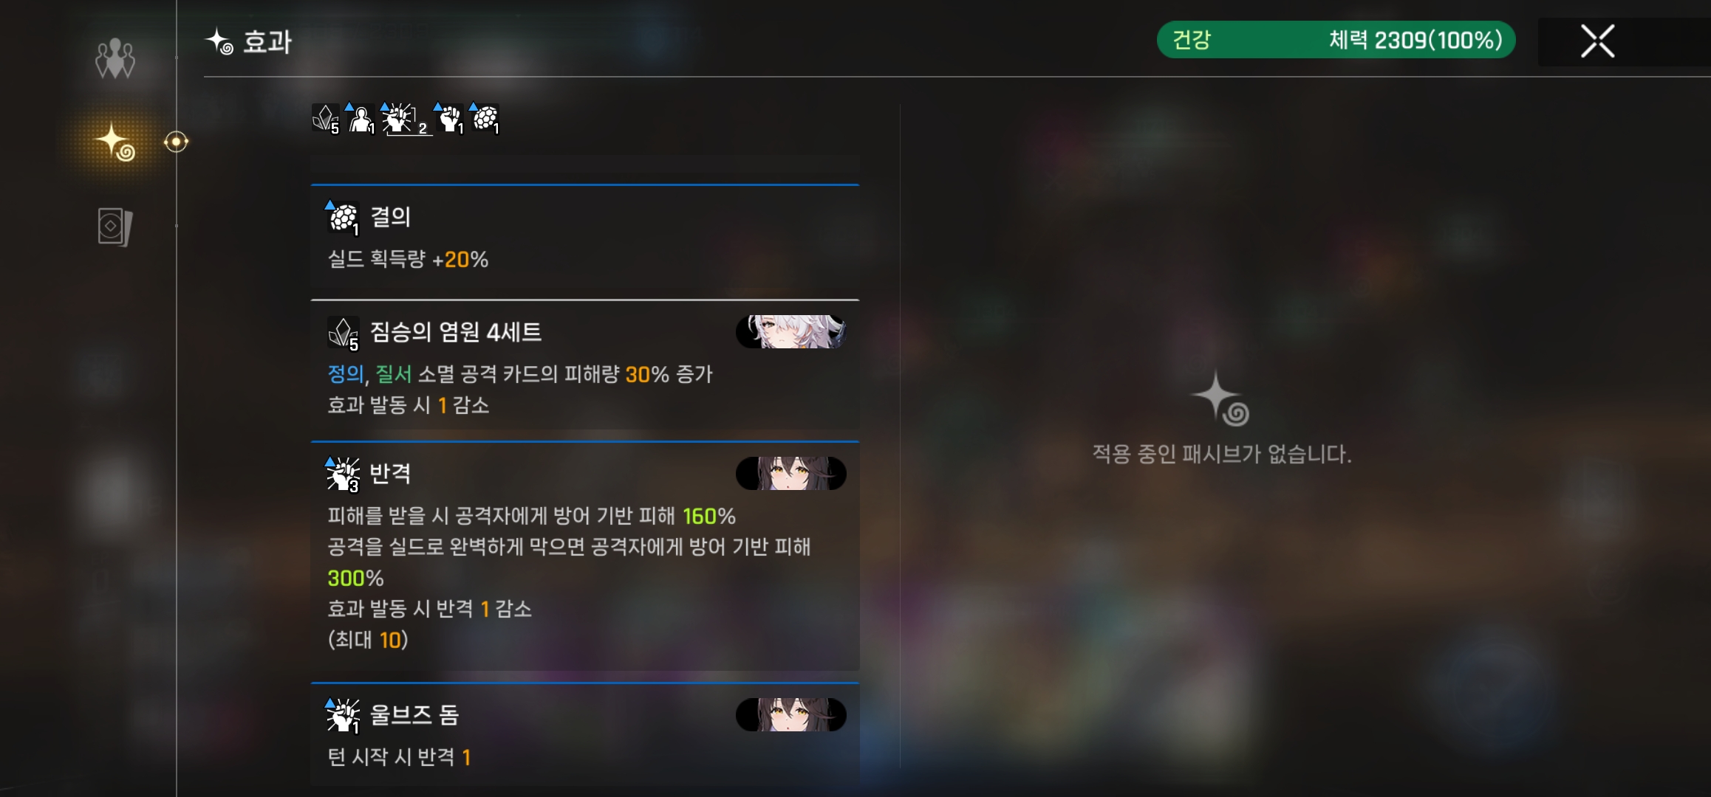The width and height of the screenshot is (1711, 797).
Task: Click the 결의 effect icon in list
Action: (343, 218)
